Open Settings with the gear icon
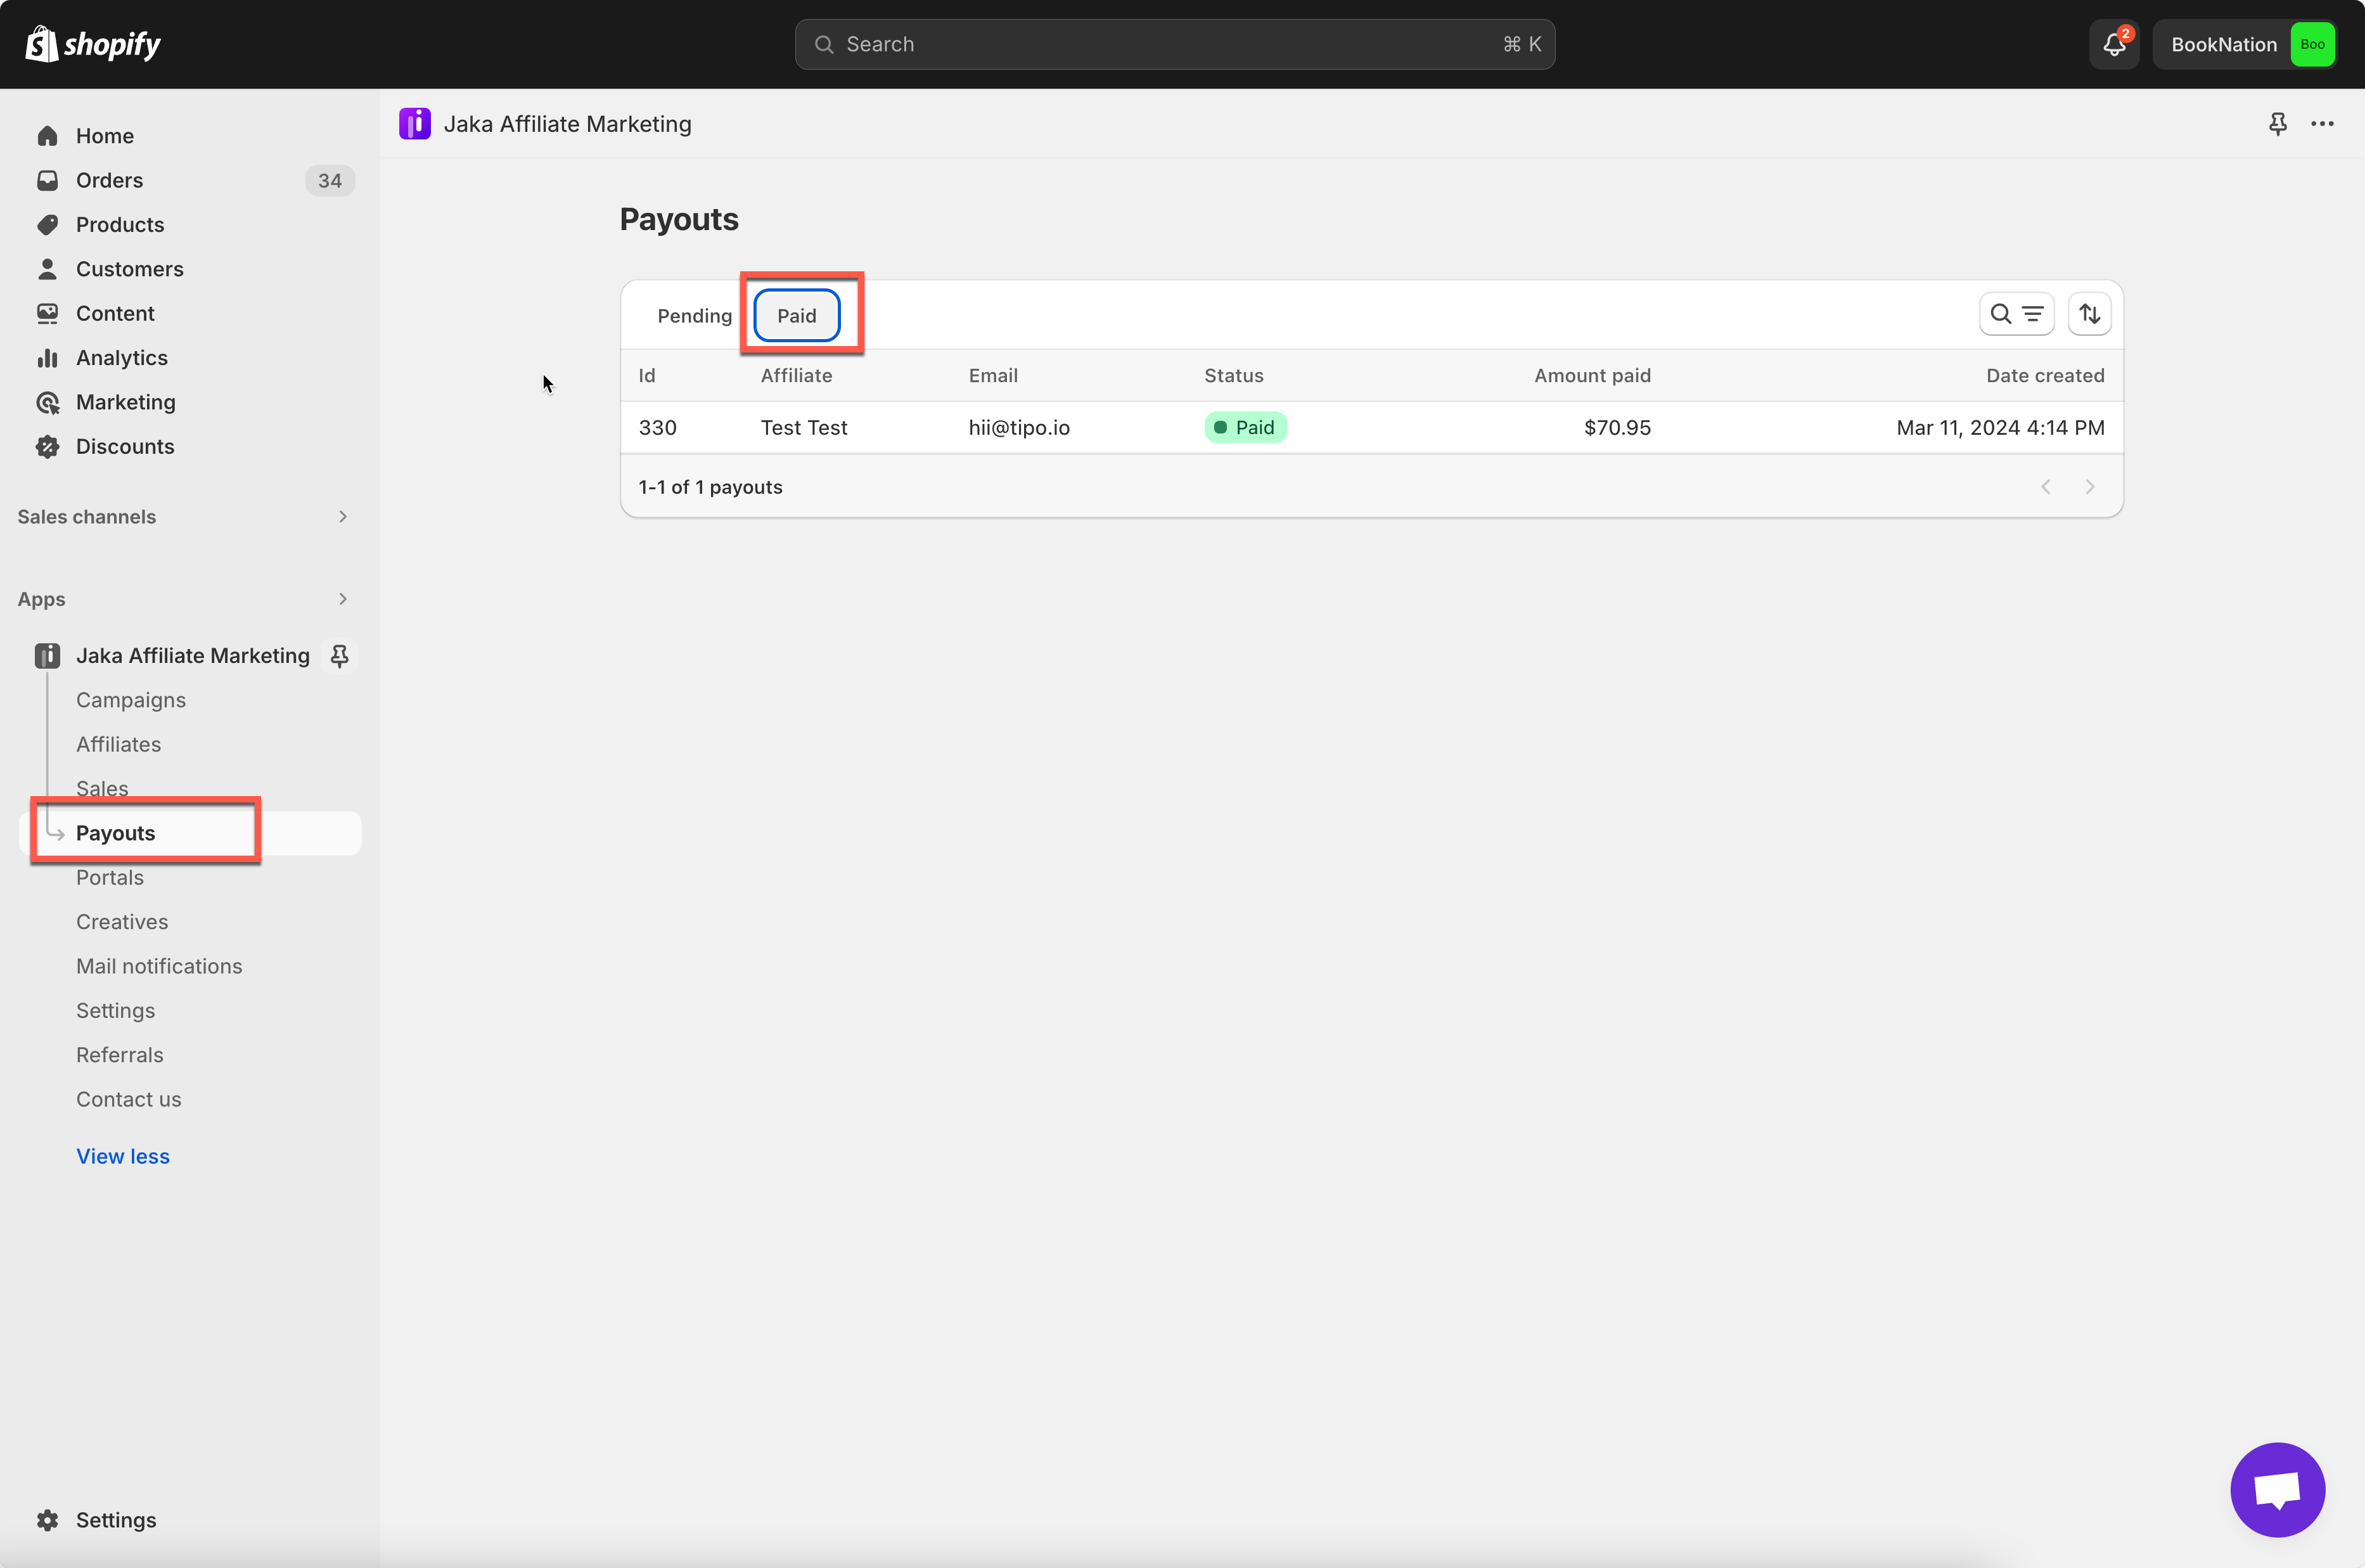Image resolution: width=2365 pixels, height=1568 pixels. [48, 1520]
